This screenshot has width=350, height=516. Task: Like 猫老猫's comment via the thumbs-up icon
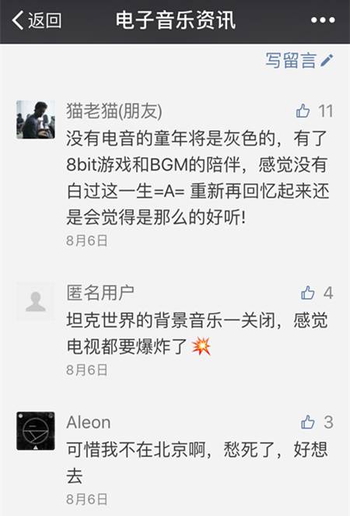303,111
